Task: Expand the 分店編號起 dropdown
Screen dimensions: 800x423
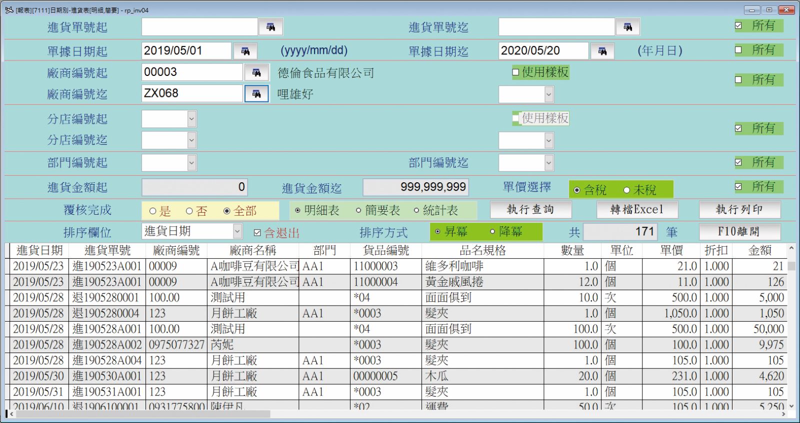Action: (x=191, y=119)
